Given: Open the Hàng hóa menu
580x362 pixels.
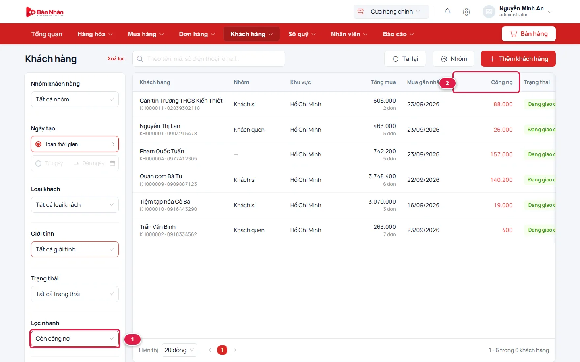Looking at the screenshot, I should (95, 34).
